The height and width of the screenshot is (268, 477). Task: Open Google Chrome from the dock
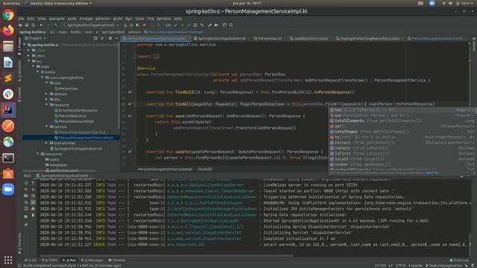click(8, 15)
